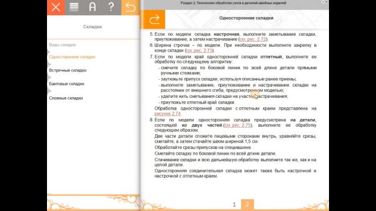This screenshot has width=376, height=211.
Task: Open the 'Бантовые складки' topic
Action: pos(66,84)
